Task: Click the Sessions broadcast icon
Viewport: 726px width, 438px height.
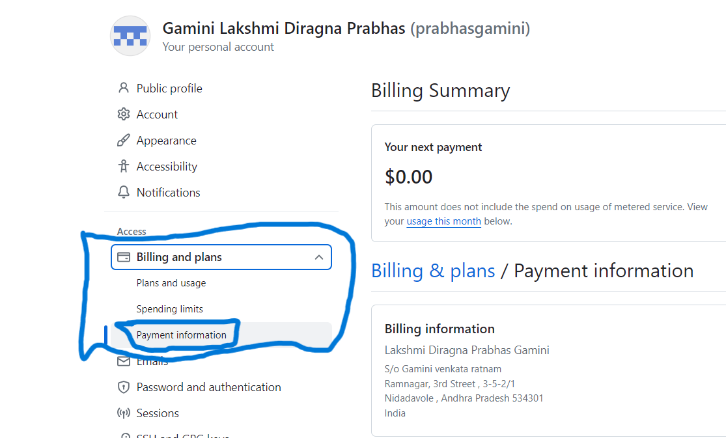Action: (123, 413)
